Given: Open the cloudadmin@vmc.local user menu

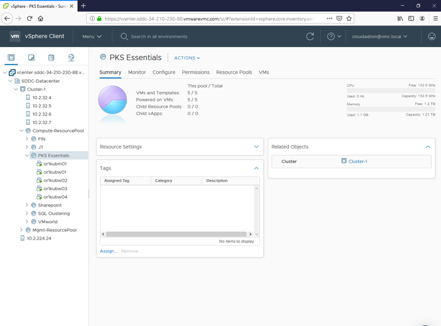Looking at the screenshot, I should 380,37.
